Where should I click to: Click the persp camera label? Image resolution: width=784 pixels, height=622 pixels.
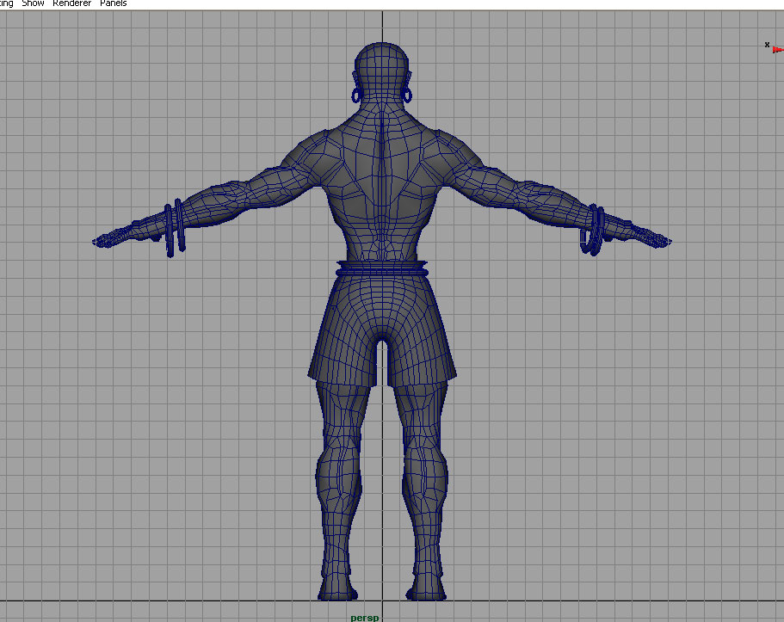[365, 618]
